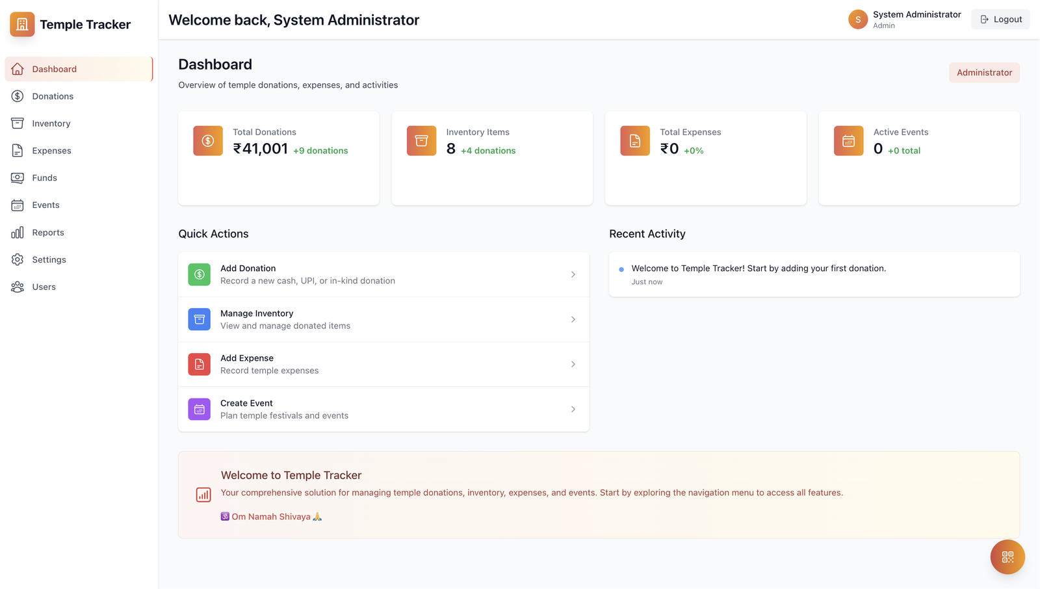Click the red Add Expense icon

pos(200,364)
